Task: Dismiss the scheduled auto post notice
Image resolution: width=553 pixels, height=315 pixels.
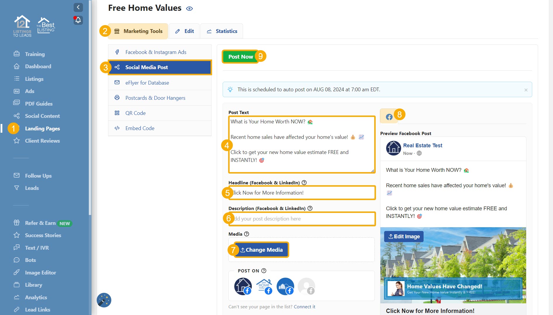Action: tap(526, 90)
